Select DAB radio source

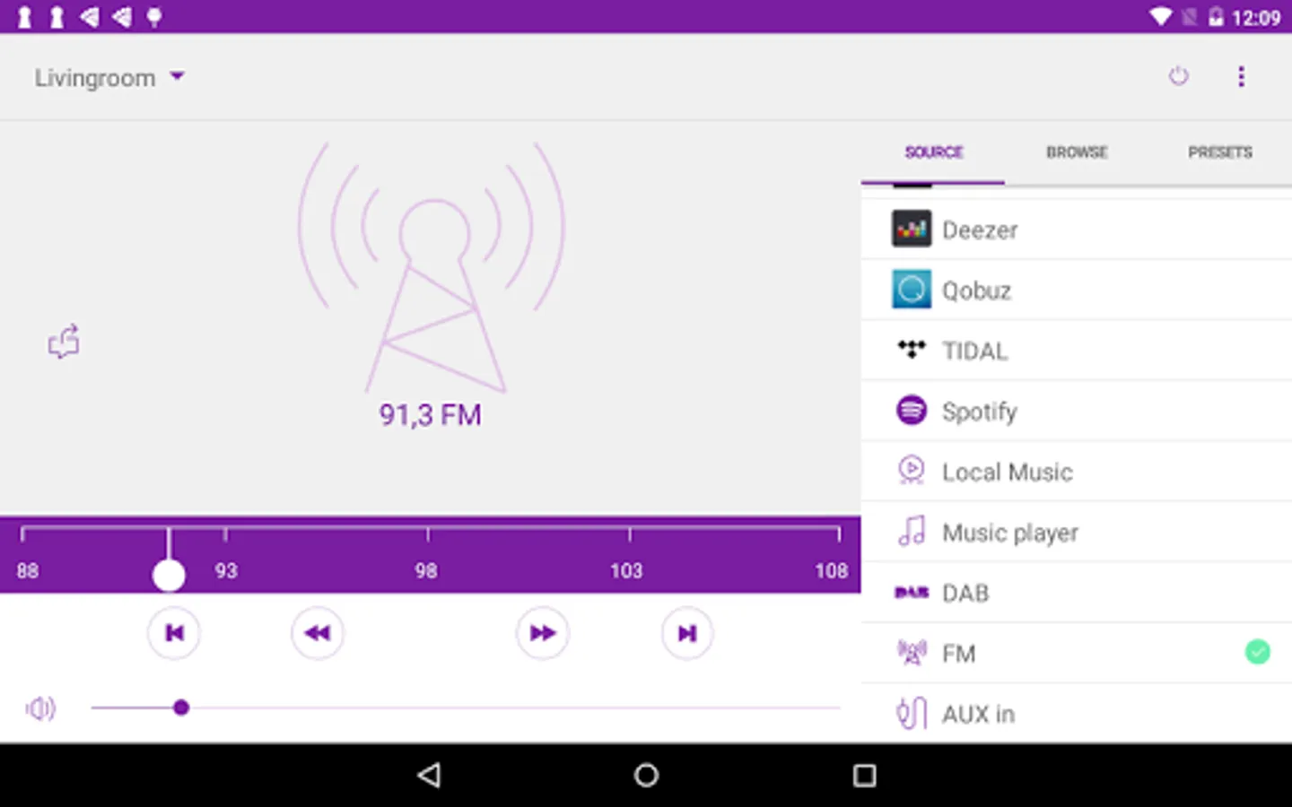pos(1077,593)
